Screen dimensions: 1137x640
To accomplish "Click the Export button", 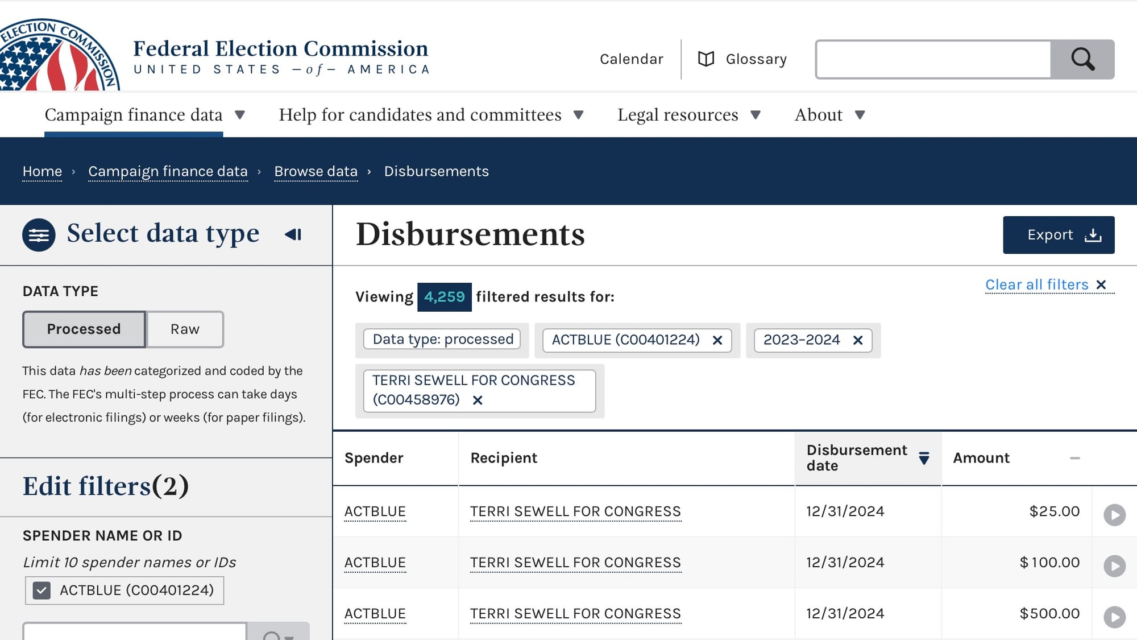I will point(1058,235).
